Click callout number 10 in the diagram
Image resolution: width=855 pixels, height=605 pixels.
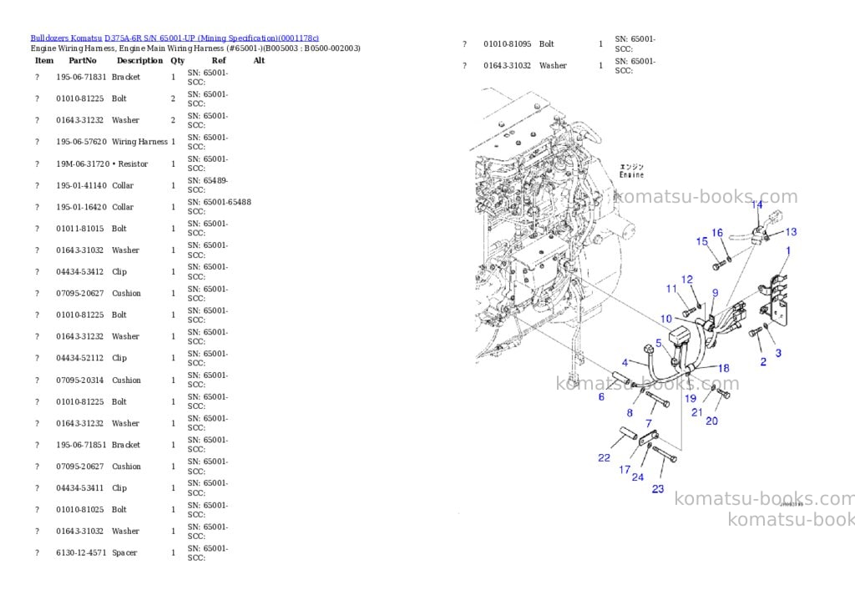[x=665, y=318]
